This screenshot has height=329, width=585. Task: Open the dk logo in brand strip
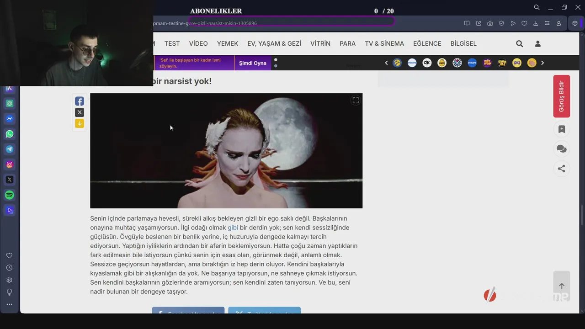click(427, 63)
